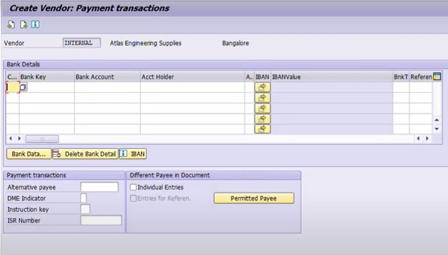Screen dimensions: 448x255
Task: Open search help beside country field
Action: pos(23,87)
